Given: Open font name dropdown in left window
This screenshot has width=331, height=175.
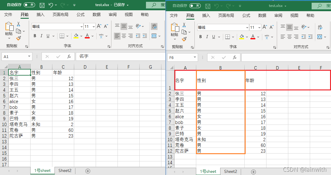Looking at the screenshot, I should [82, 27].
